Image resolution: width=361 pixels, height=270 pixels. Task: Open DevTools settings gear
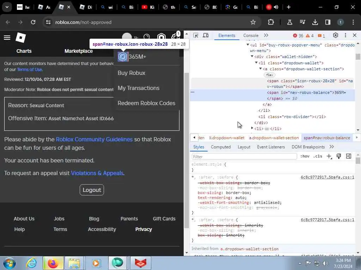pos(336,36)
